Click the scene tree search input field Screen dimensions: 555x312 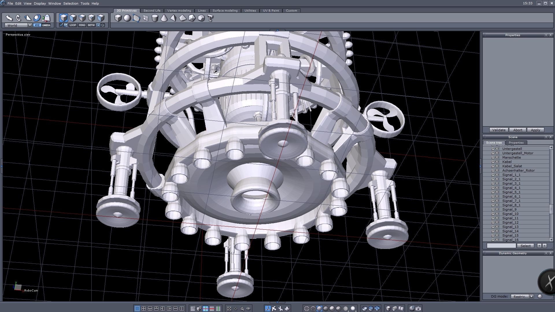(x=501, y=246)
